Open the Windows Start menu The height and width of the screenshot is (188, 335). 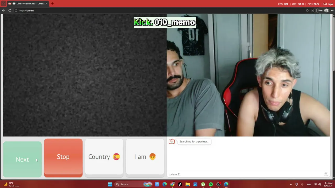tap(110, 184)
